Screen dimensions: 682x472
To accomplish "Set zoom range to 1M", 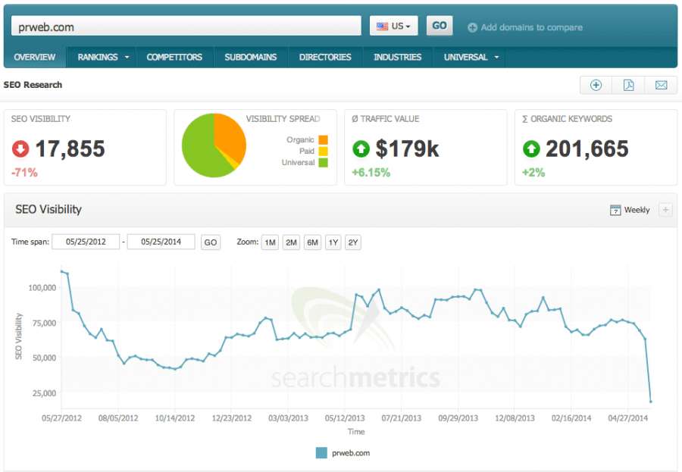I will [x=270, y=242].
